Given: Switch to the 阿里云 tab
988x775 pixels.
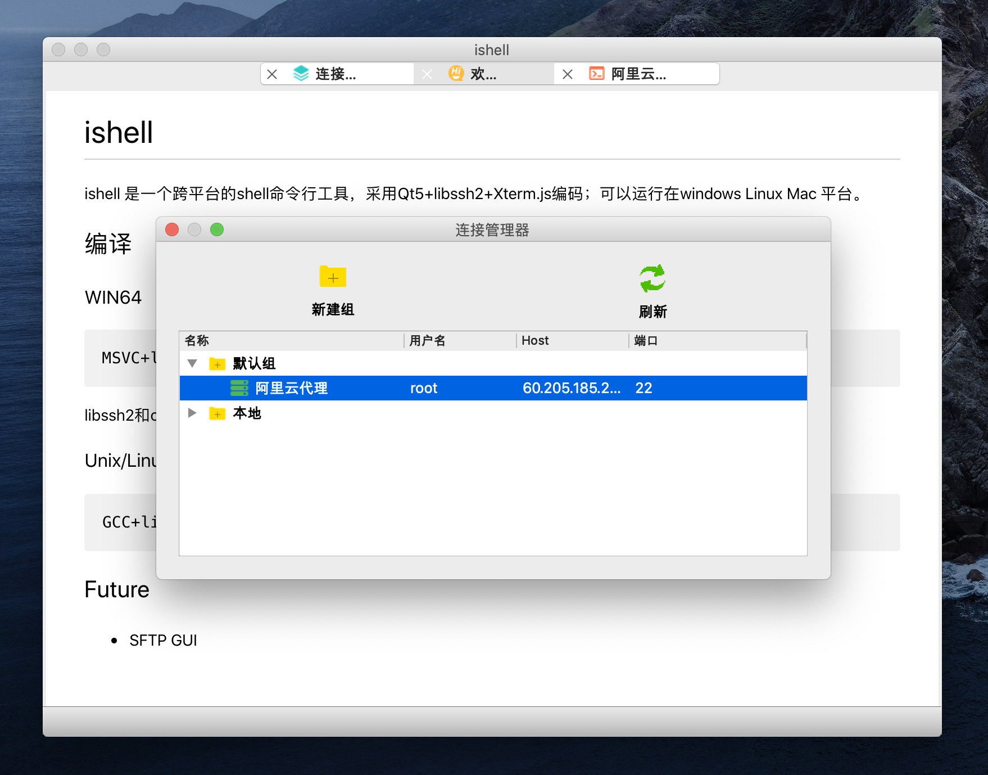Looking at the screenshot, I should (x=641, y=74).
